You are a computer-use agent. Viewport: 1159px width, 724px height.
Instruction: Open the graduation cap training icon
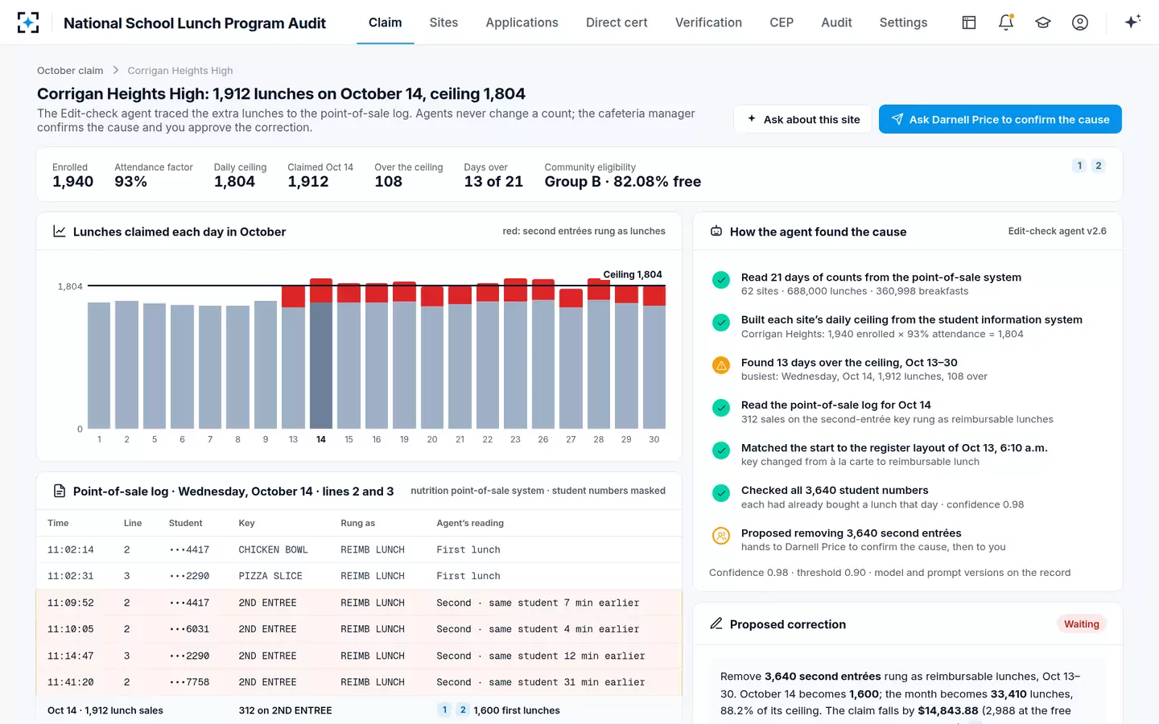pyautogui.click(x=1043, y=23)
